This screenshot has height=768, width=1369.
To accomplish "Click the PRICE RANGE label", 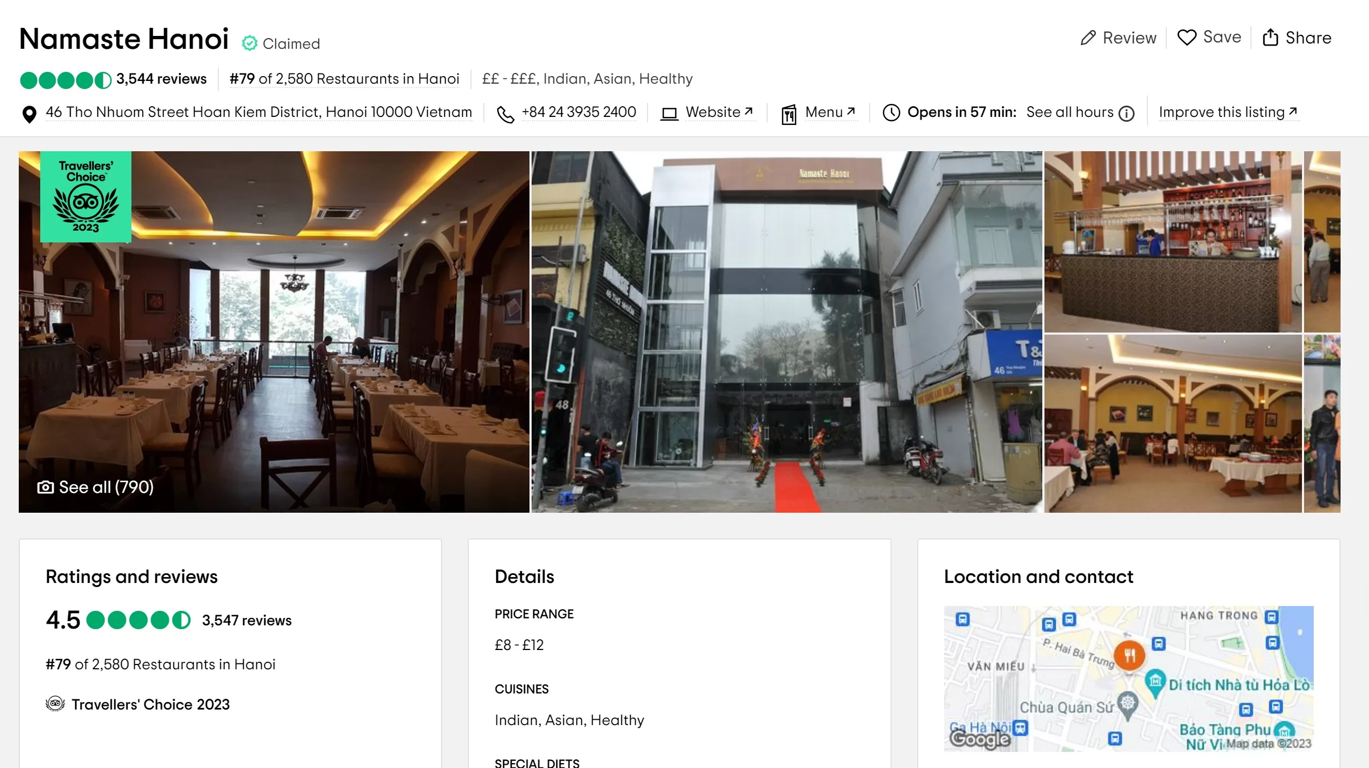I will coord(534,614).
